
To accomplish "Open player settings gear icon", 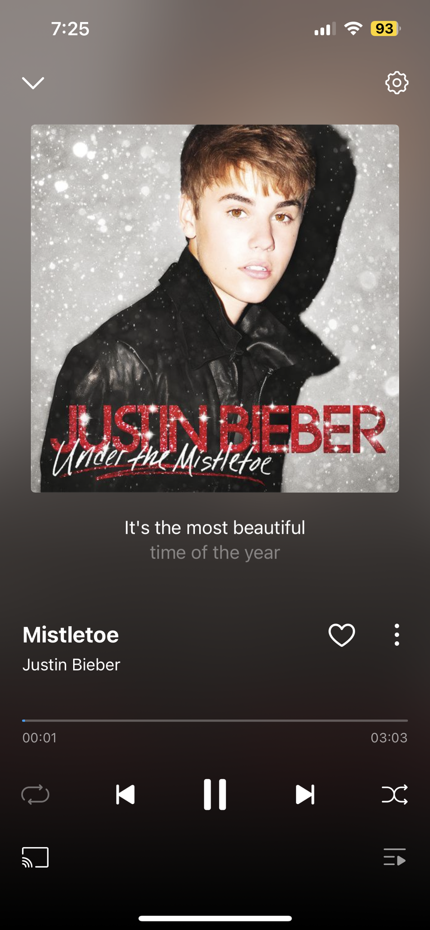I will [x=396, y=83].
